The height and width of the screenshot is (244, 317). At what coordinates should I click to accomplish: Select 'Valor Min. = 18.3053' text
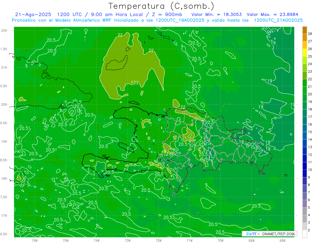(216, 14)
